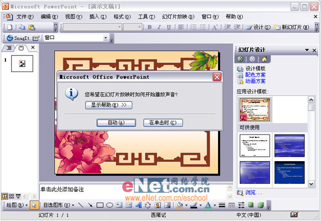This screenshot has height=221, width=321.
Task: Click the task pane Back arrow
Action: tap(240, 59)
